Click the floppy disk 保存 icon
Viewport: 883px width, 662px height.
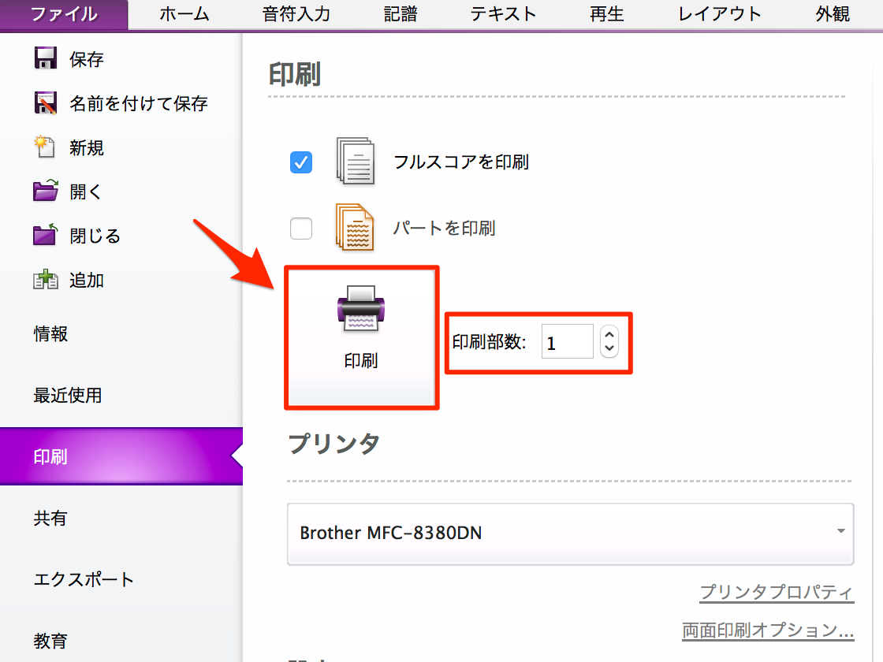tap(45, 58)
